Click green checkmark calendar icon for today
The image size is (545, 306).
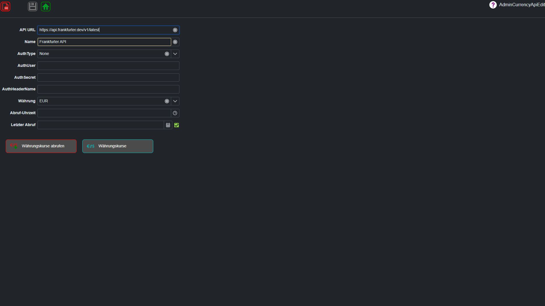tap(177, 125)
